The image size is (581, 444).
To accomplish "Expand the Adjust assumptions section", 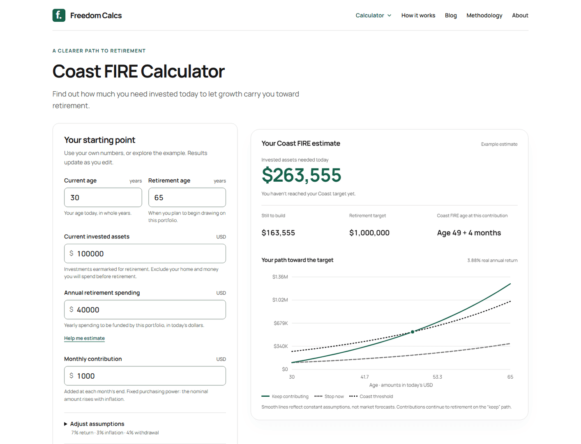I will [x=94, y=424].
